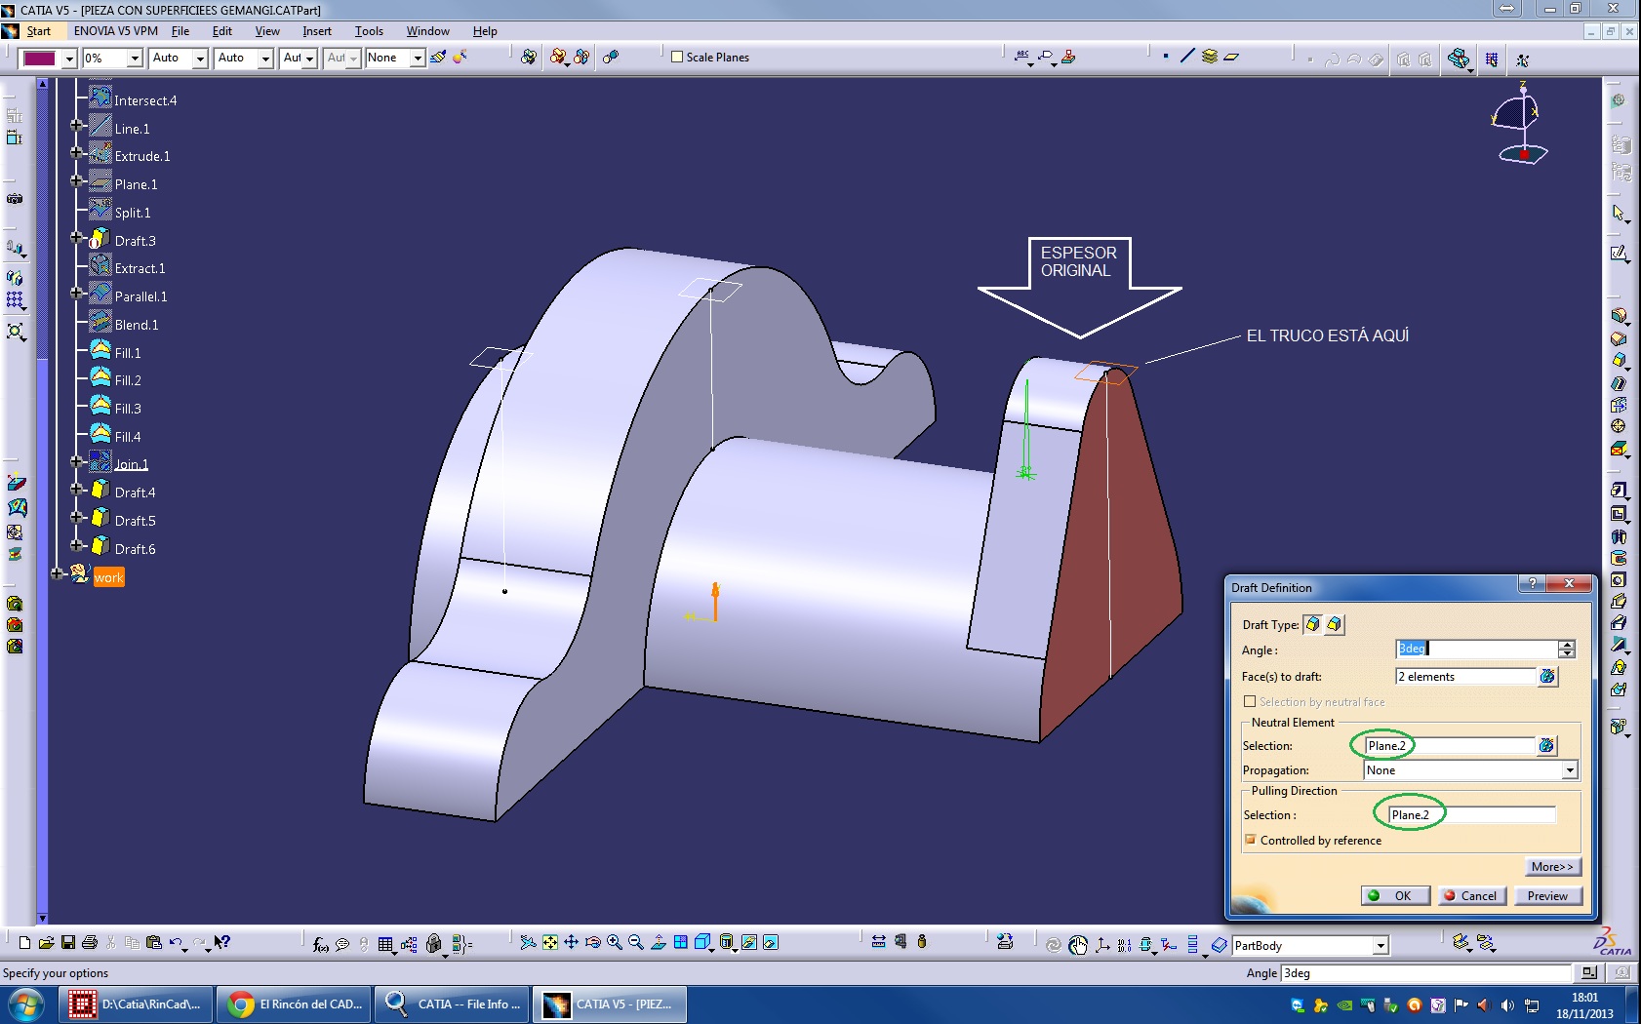1641x1024 pixels.
Task: Click OK in Draft Definition dialog
Action: (x=1395, y=895)
